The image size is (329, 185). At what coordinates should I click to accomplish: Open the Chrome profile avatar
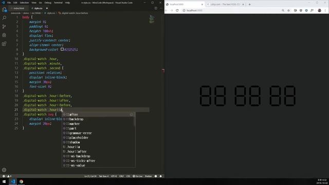[319, 10]
